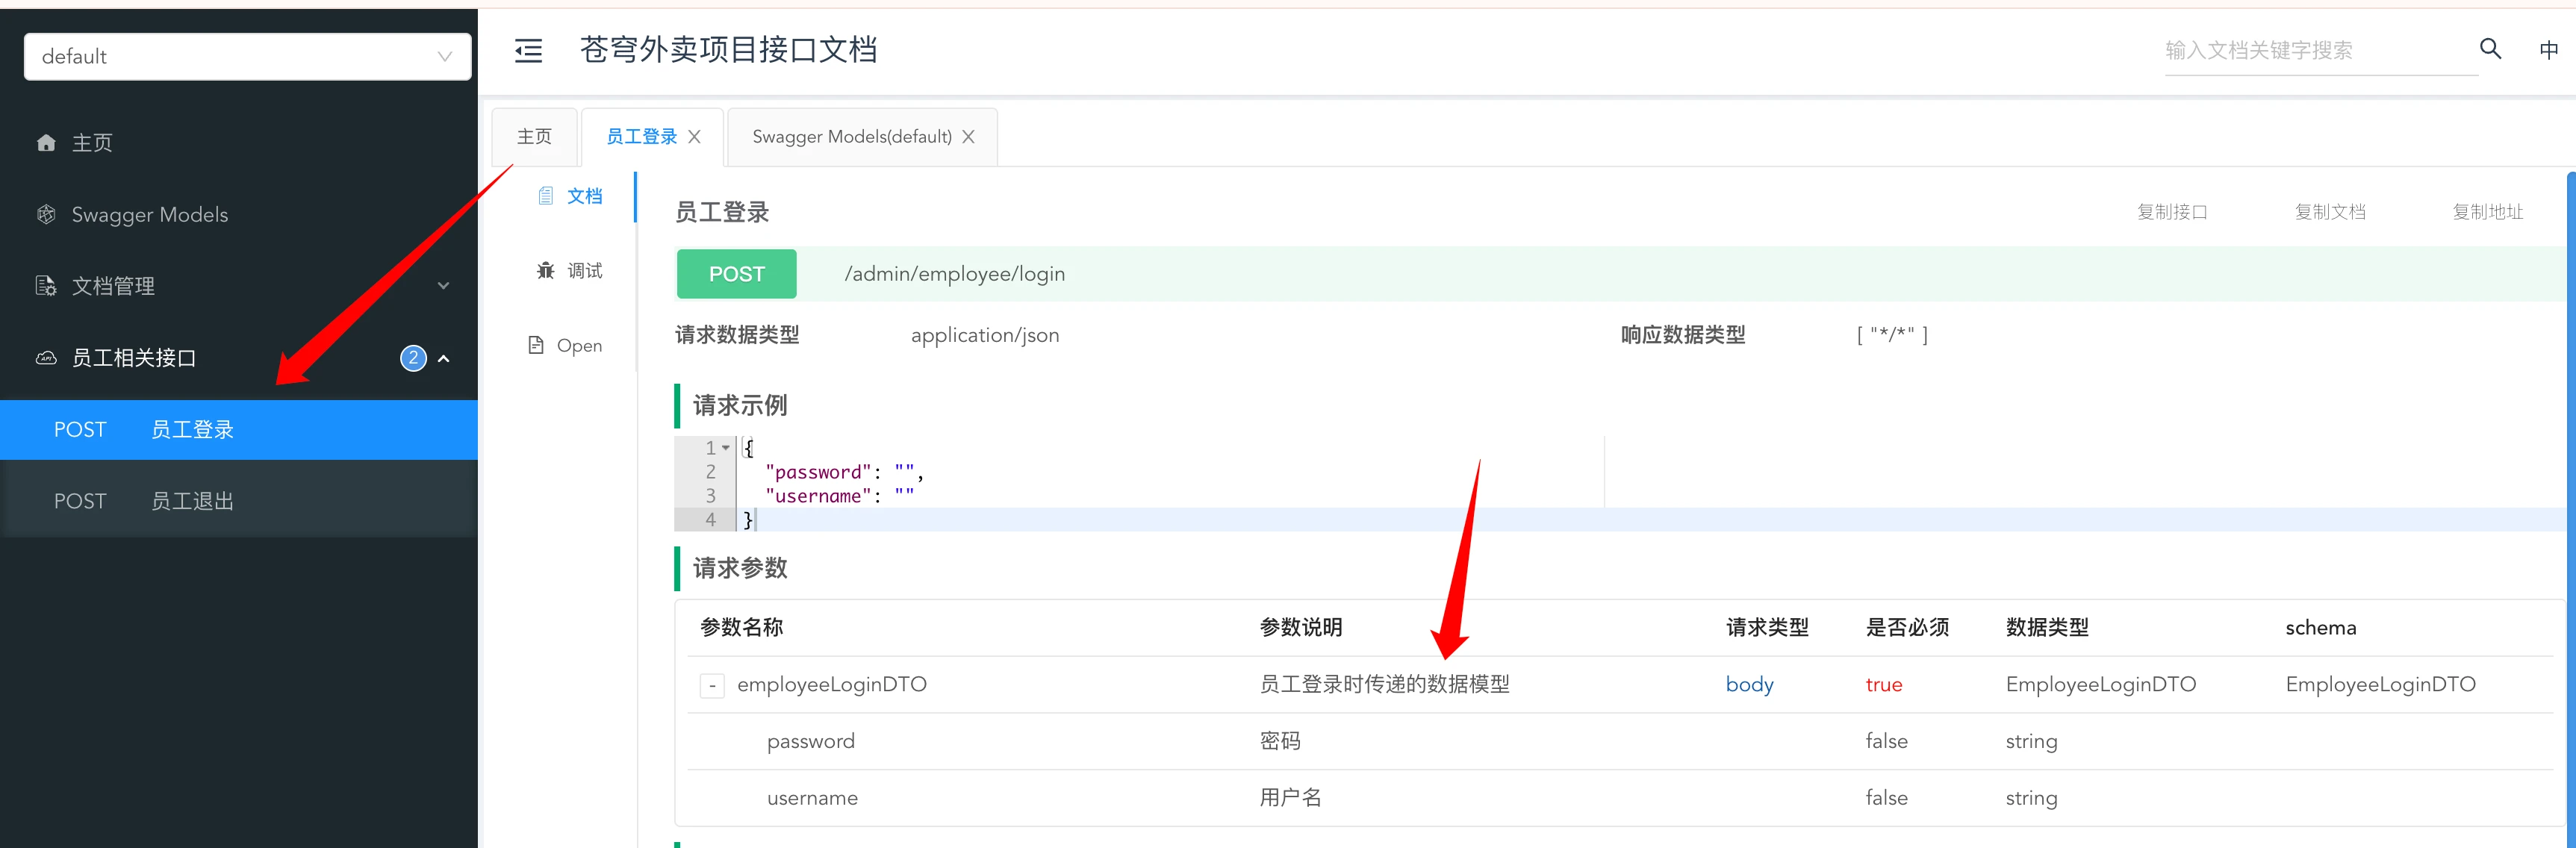This screenshot has width=2576, height=848.
Task: Switch to the 主页 tab
Action: [x=534, y=136]
